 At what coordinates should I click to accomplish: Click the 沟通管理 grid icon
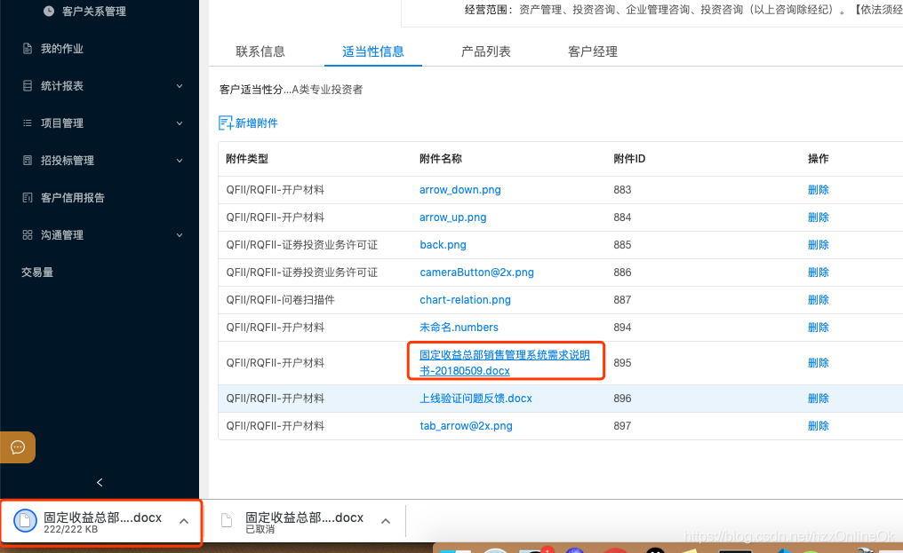[x=27, y=234]
